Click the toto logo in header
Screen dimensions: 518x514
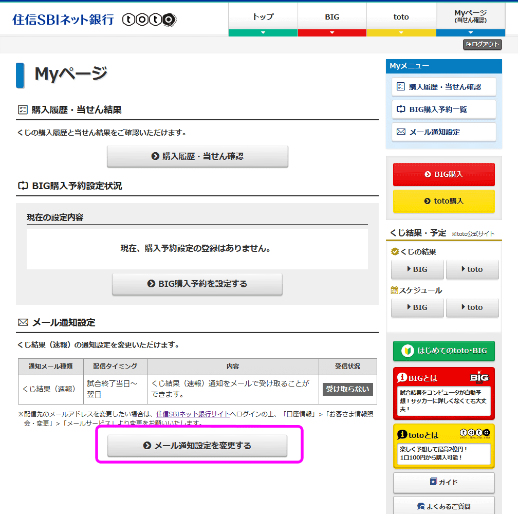[150, 20]
